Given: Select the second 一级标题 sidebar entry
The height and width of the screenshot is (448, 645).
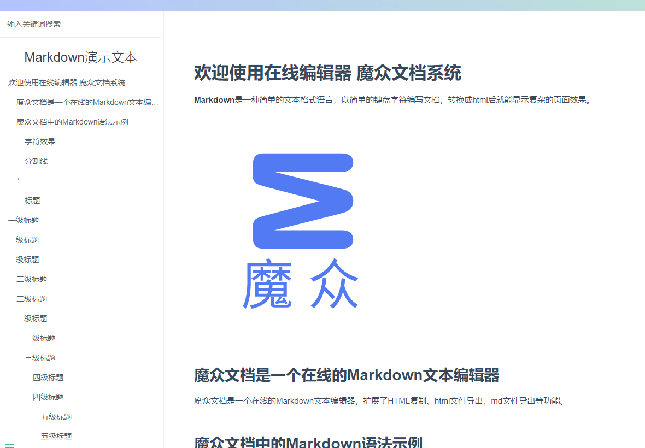Looking at the screenshot, I should pos(24,240).
